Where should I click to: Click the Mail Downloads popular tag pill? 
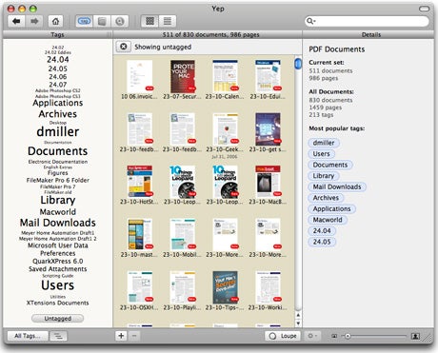[x=337, y=186]
